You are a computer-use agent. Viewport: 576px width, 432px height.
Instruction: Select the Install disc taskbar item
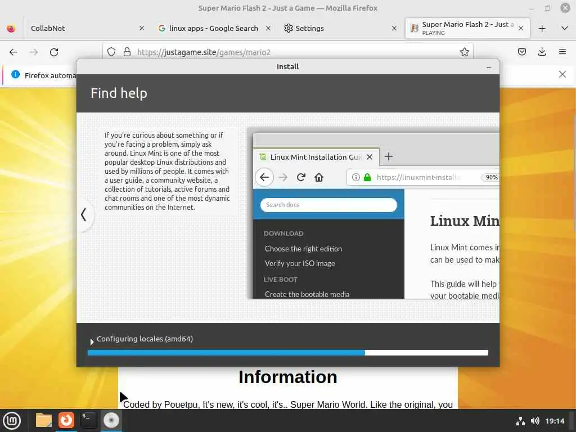coord(111,420)
